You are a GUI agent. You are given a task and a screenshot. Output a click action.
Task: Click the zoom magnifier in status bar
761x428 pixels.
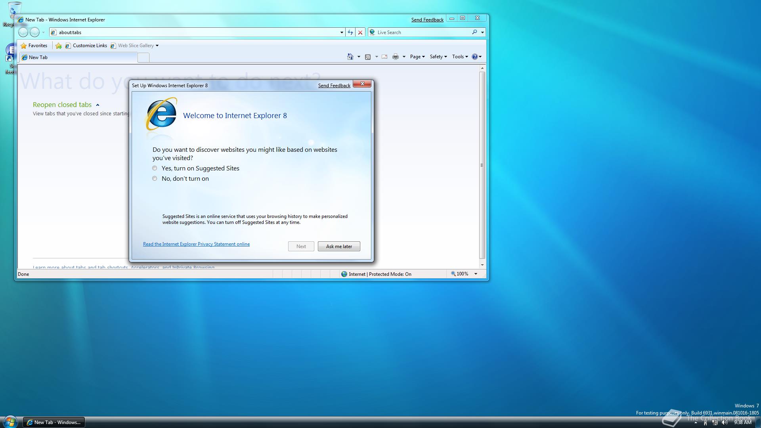click(x=453, y=274)
